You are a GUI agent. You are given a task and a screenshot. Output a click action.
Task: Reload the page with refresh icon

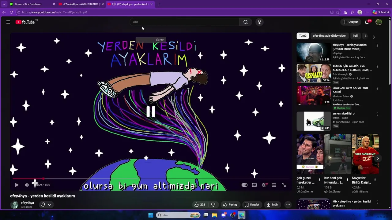(x=11, y=12)
